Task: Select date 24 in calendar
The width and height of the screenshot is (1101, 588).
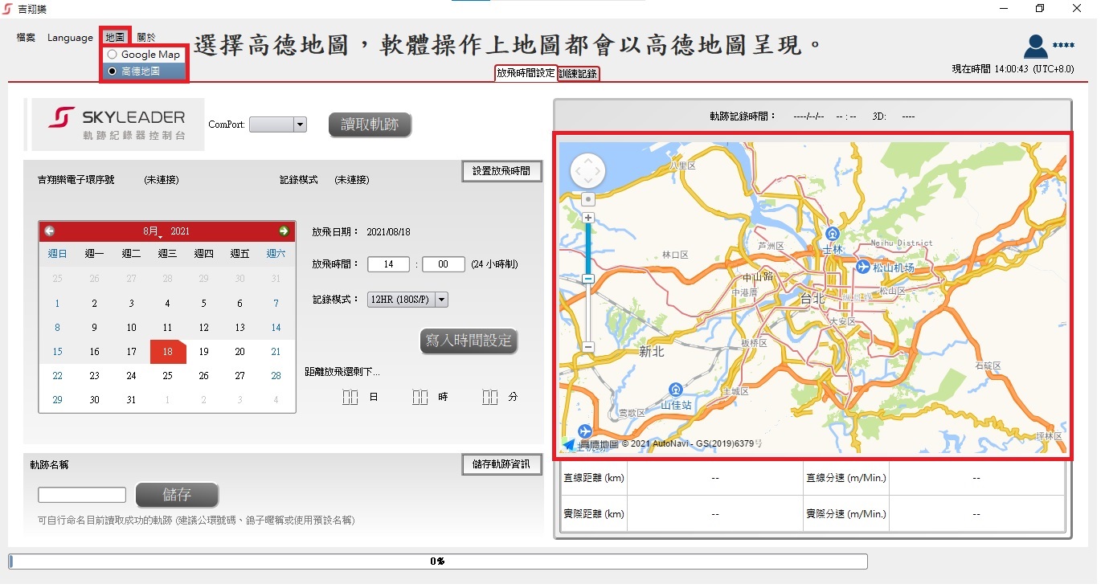Action: (x=132, y=376)
